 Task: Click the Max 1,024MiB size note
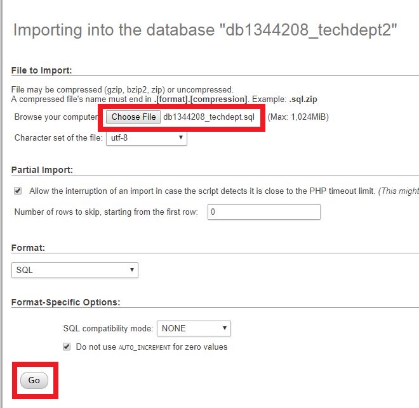[x=298, y=117]
